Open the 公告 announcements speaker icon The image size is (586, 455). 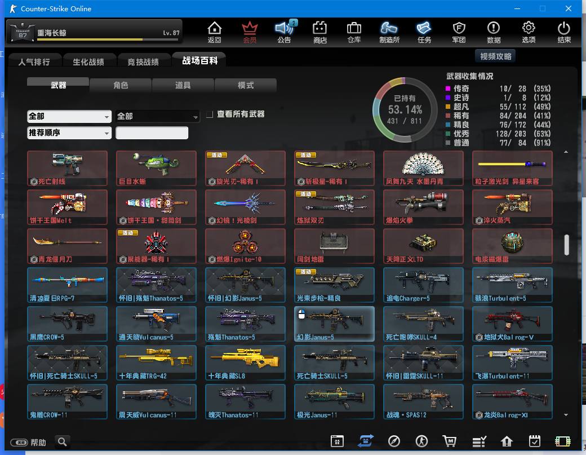(x=285, y=32)
